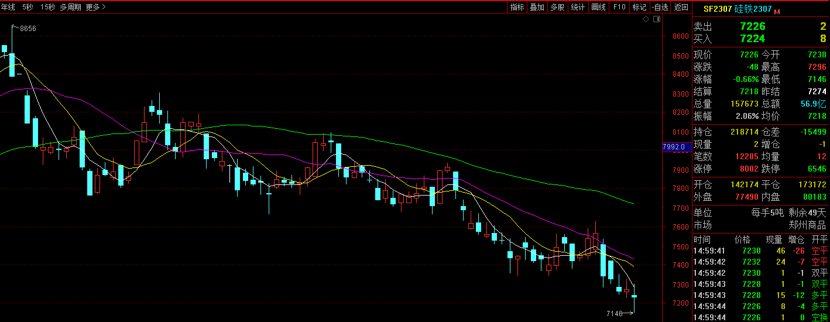Toggle 叠加 overlay on the chart
Screen dimensions: 830x322
tap(537, 7)
